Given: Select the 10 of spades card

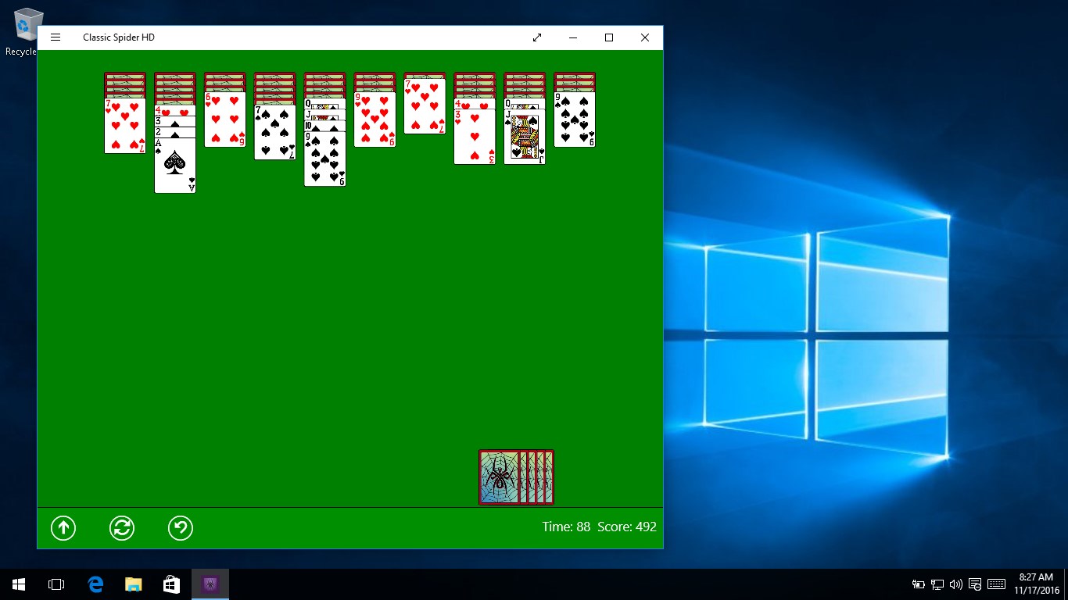Looking at the screenshot, I should [325, 126].
